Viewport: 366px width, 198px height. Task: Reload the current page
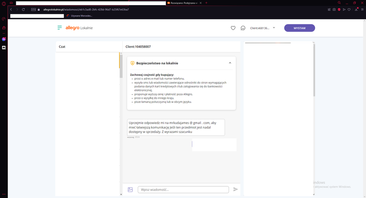(23, 10)
